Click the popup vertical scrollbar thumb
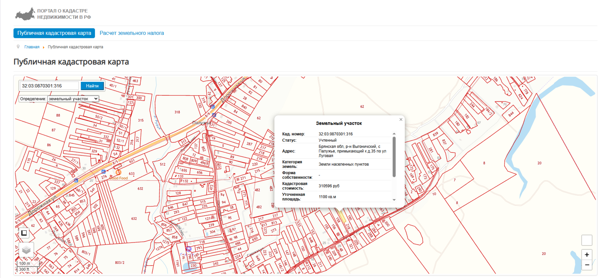Screen dimensions: 602x278 394,157
